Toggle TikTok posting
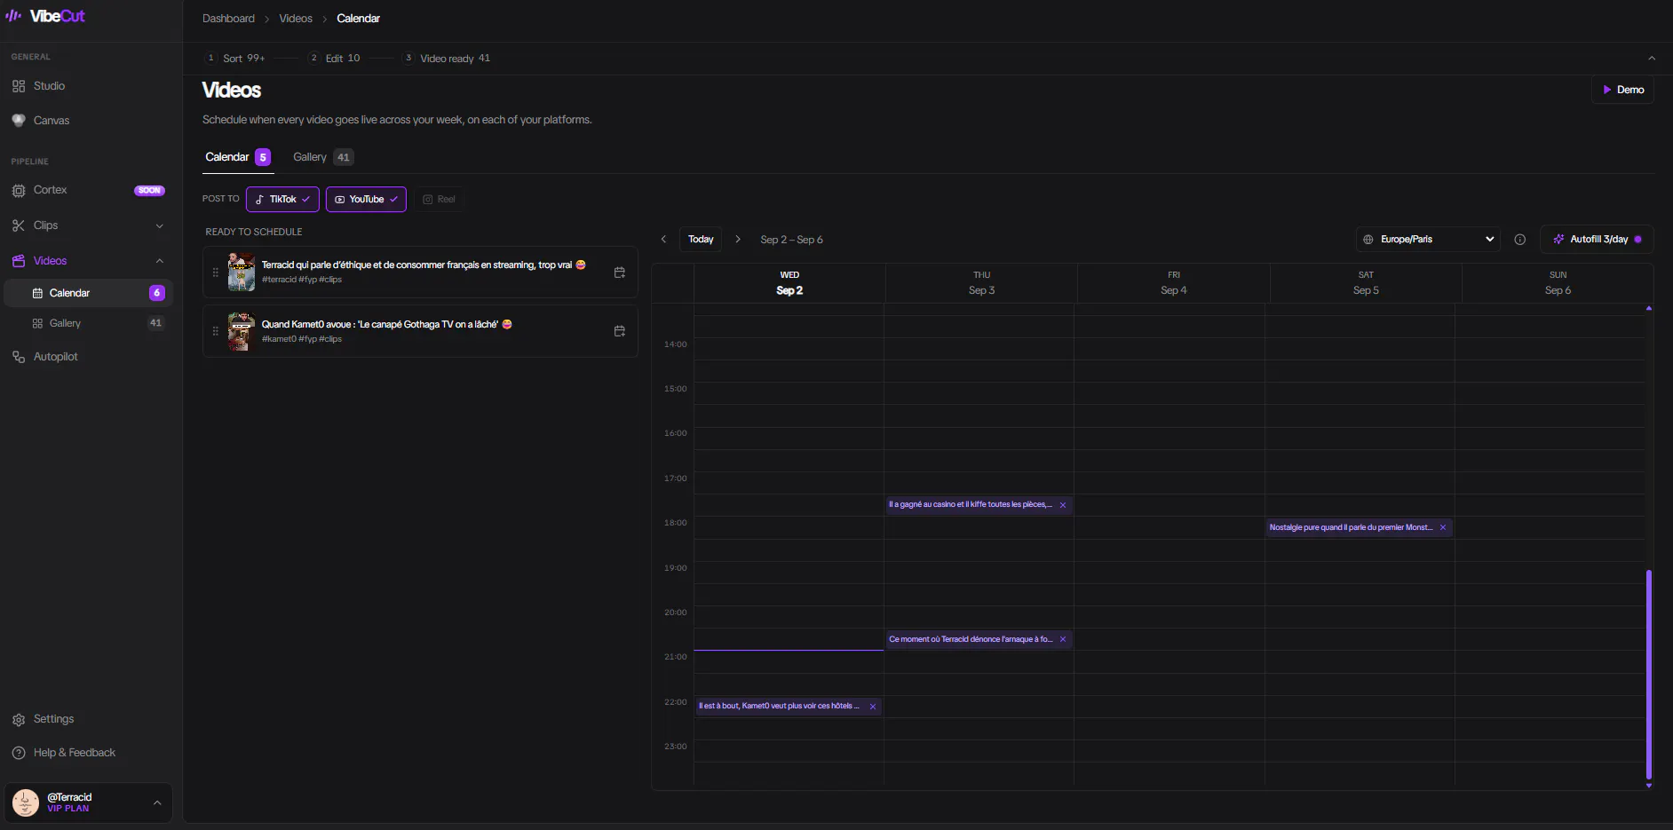The width and height of the screenshot is (1673, 830). 282,200
